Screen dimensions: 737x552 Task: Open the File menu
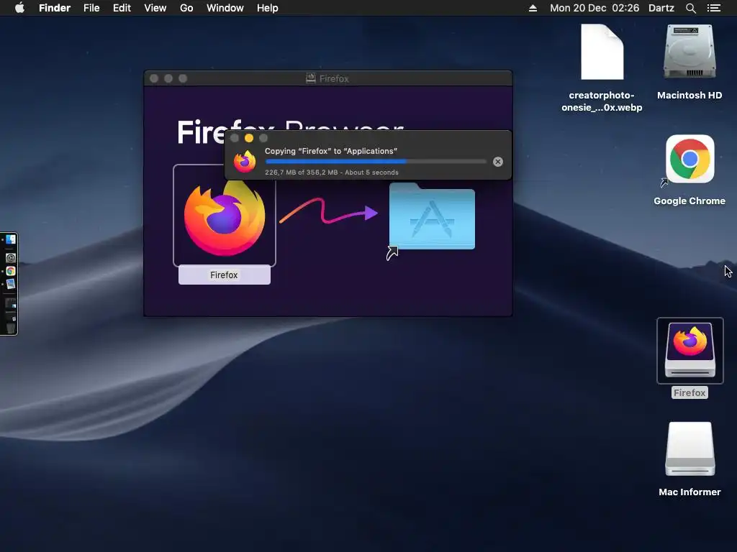point(91,8)
